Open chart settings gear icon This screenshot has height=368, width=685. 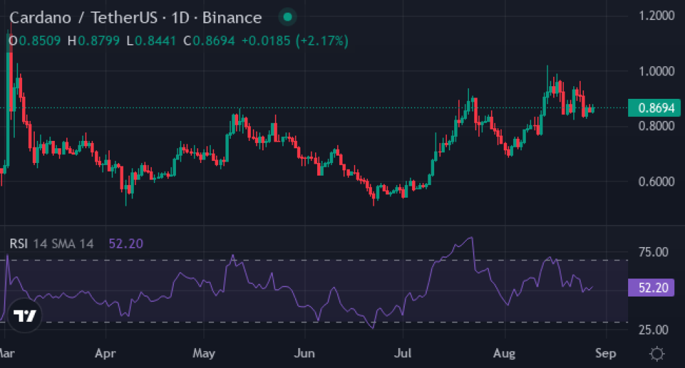(x=657, y=353)
